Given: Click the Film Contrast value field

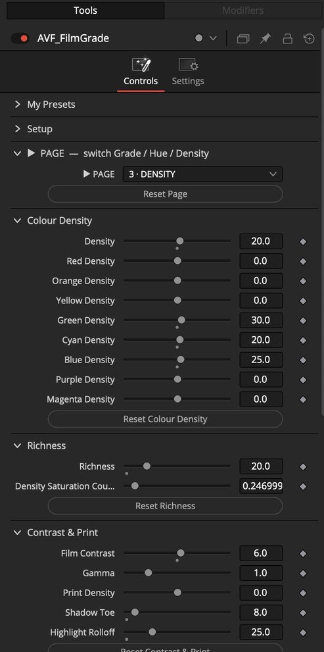Looking at the screenshot, I should pos(261,553).
